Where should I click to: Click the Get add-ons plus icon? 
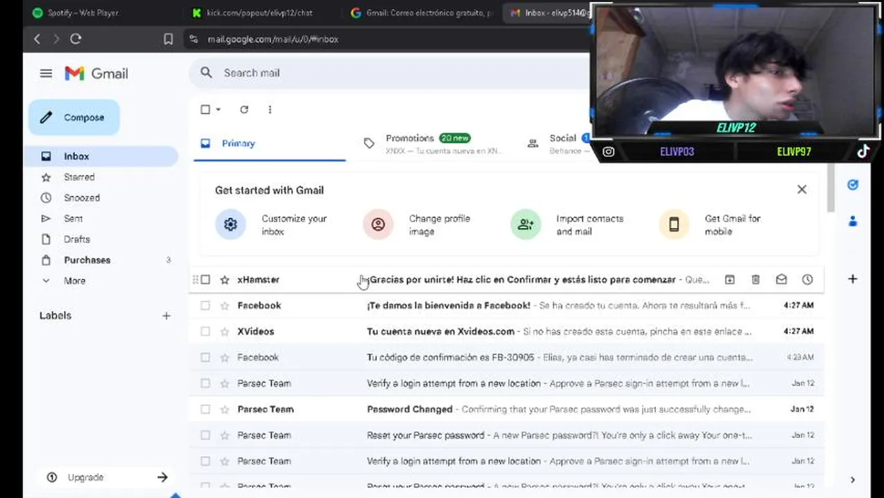pyautogui.click(x=852, y=279)
